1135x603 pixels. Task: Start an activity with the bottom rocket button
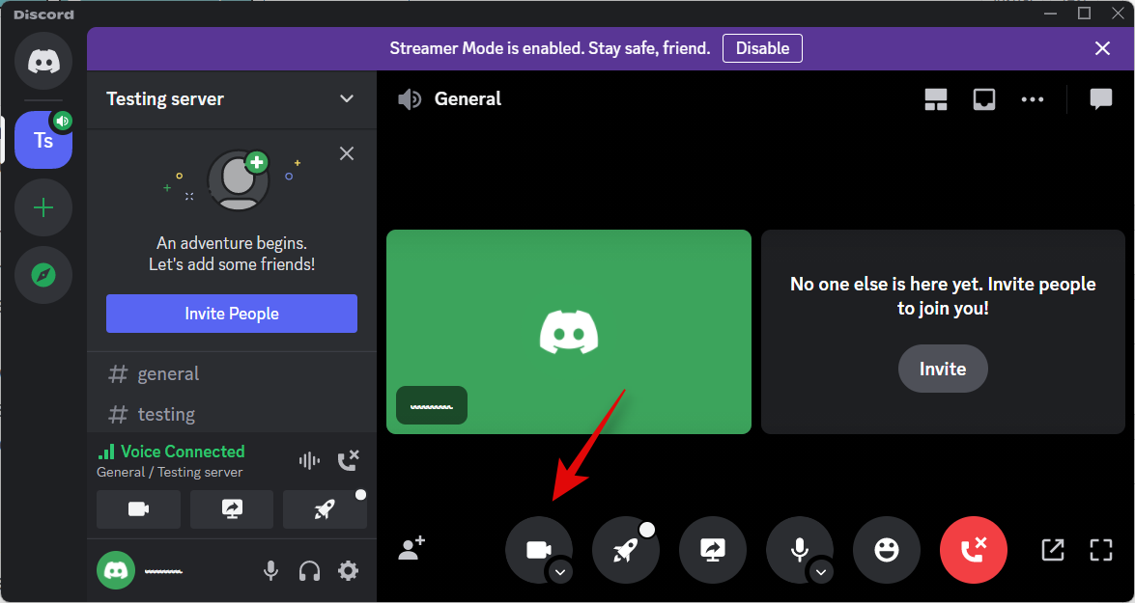625,550
